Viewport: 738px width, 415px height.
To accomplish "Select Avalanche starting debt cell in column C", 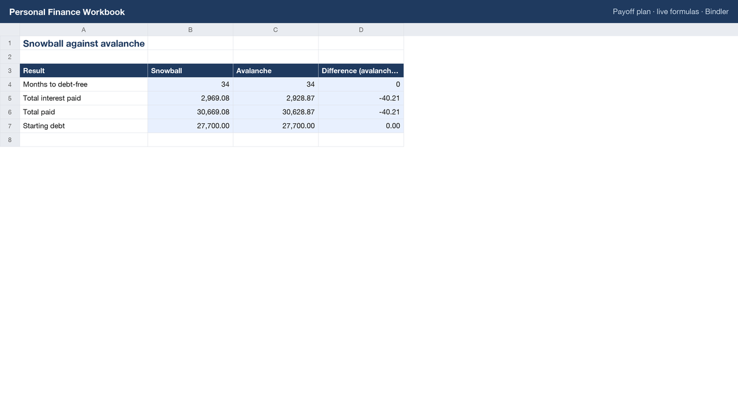I will point(276,126).
